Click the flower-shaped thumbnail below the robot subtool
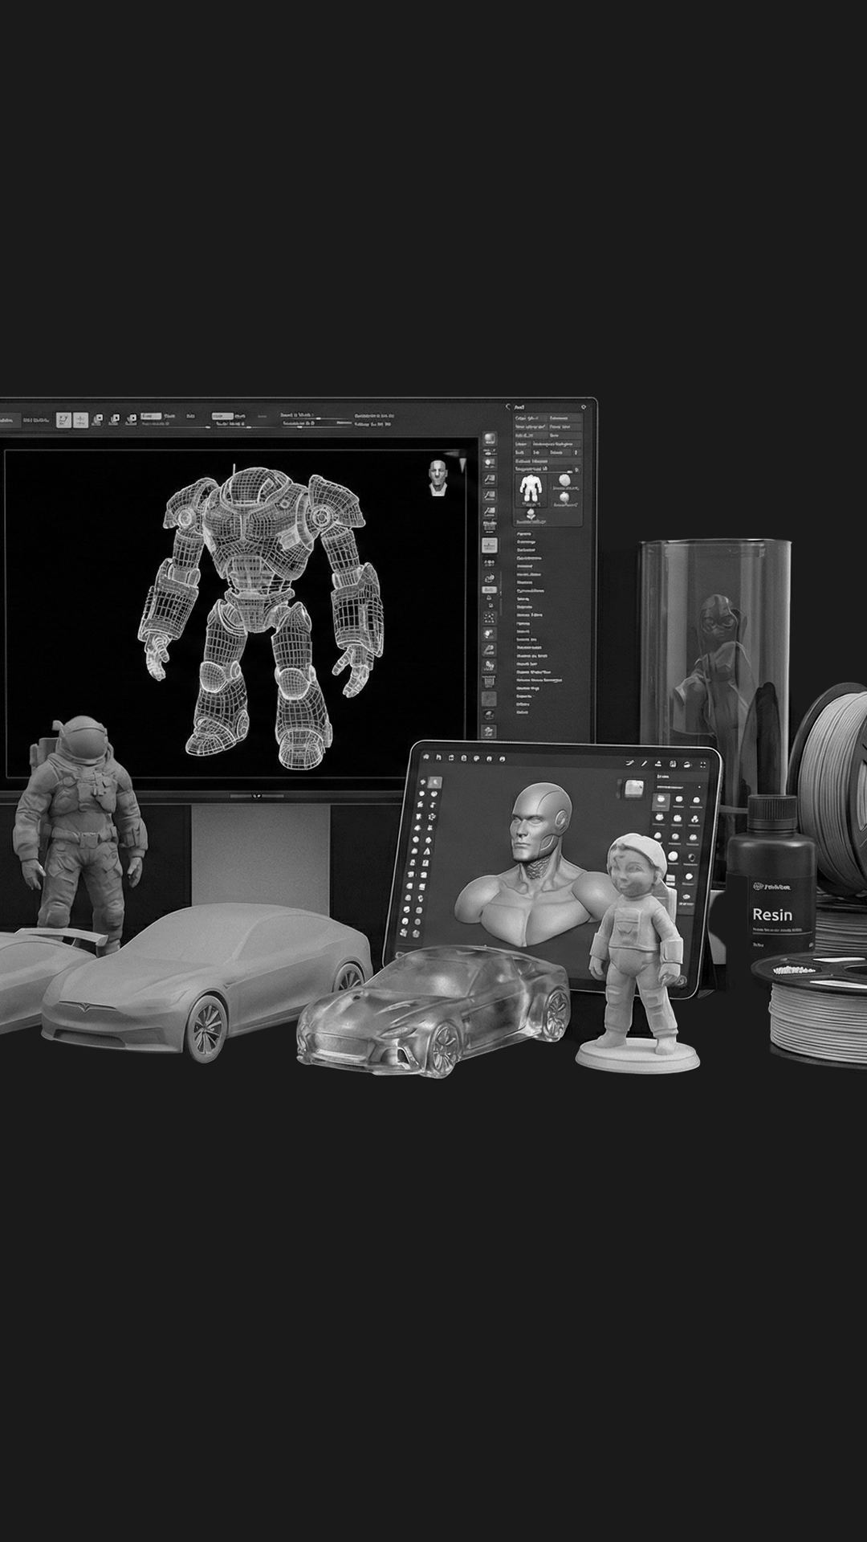867x1542 pixels. [x=531, y=516]
